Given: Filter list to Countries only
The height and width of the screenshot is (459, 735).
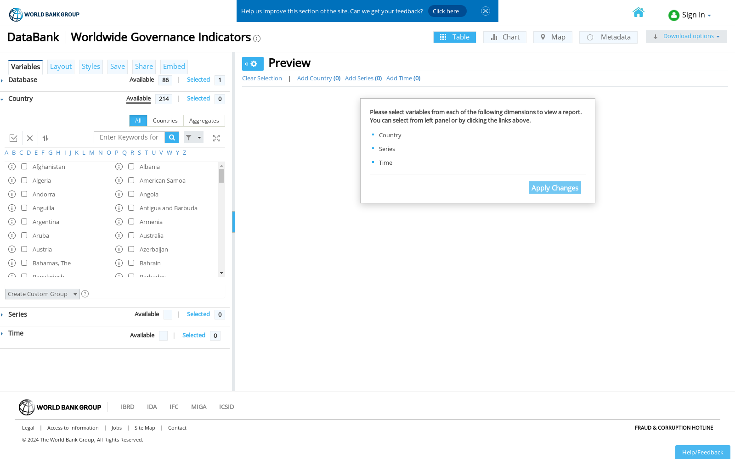Looking at the screenshot, I should click(x=165, y=121).
